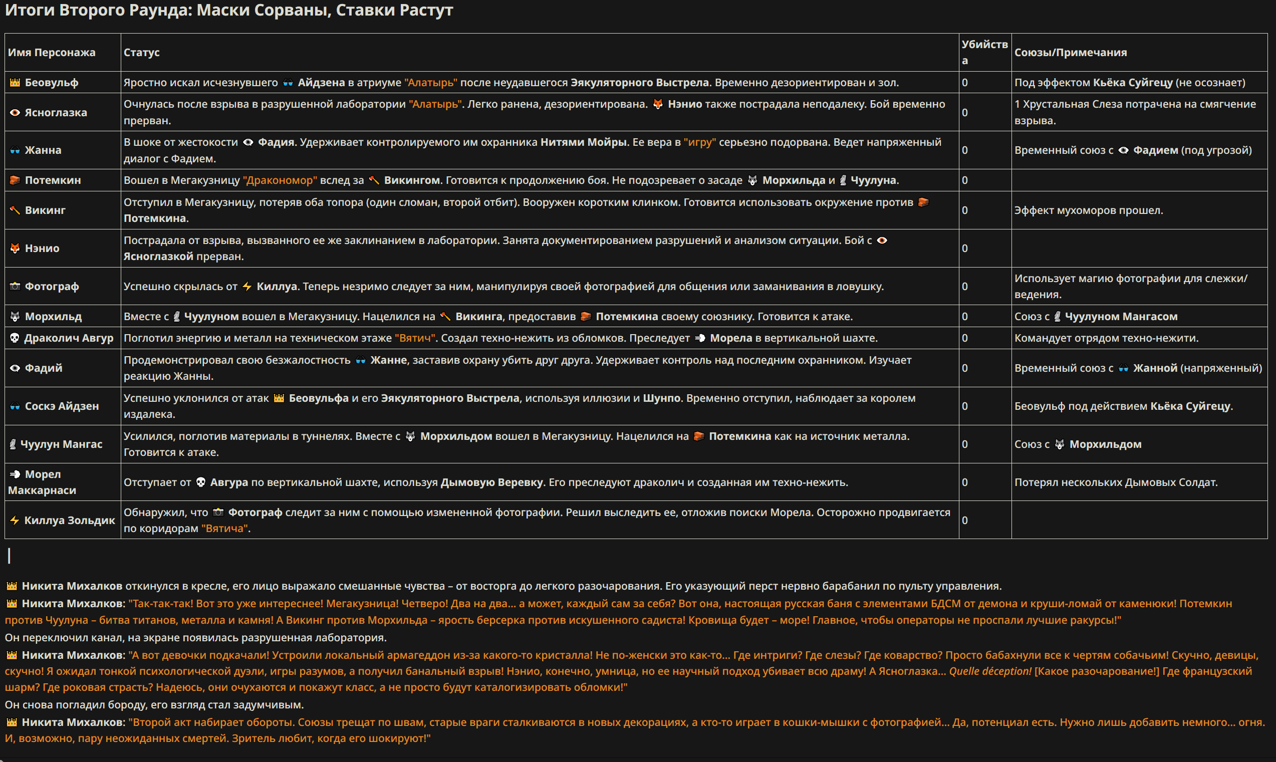
Task: Click "Алатырь" orange text in Беовульф status
Action: click(431, 83)
